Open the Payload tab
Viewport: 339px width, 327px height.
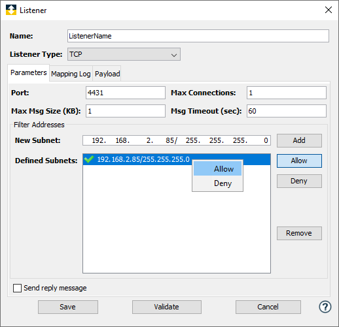pos(107,74)
